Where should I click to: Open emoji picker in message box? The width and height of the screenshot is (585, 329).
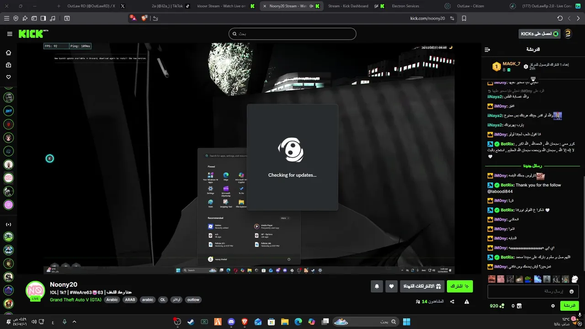tap(571, 292)
